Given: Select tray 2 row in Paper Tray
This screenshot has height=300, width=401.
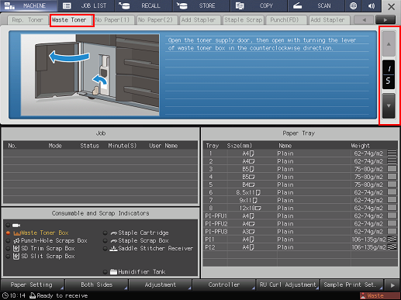Looking at the screenshot, I should click(300, 161).
